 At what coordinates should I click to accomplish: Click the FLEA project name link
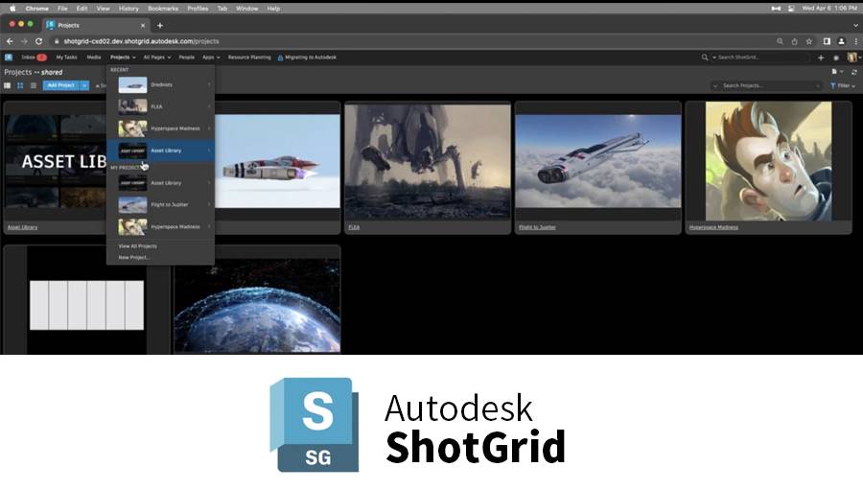(x=354, y=227)
